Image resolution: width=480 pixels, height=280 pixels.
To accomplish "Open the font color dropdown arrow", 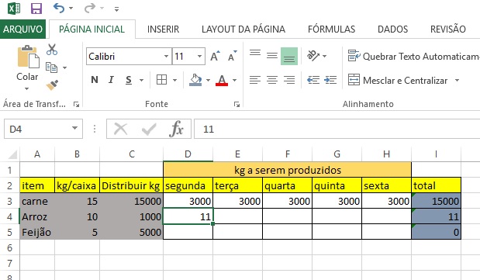I will coord(234,80).
